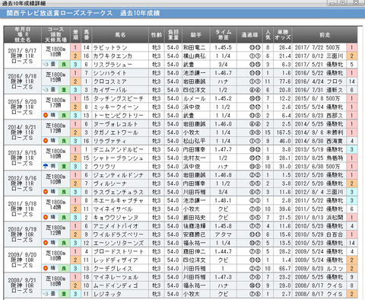Select horse name ブロードストリート
The height and width of the screenshot is (300, 365).
point(119,251)
